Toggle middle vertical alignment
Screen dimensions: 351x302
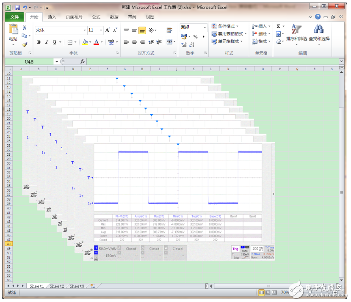point(134,30)
